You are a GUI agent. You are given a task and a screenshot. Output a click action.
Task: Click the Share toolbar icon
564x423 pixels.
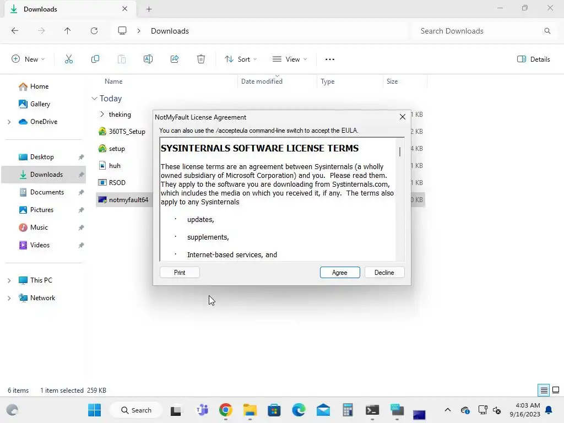click(x=175, y=59)
